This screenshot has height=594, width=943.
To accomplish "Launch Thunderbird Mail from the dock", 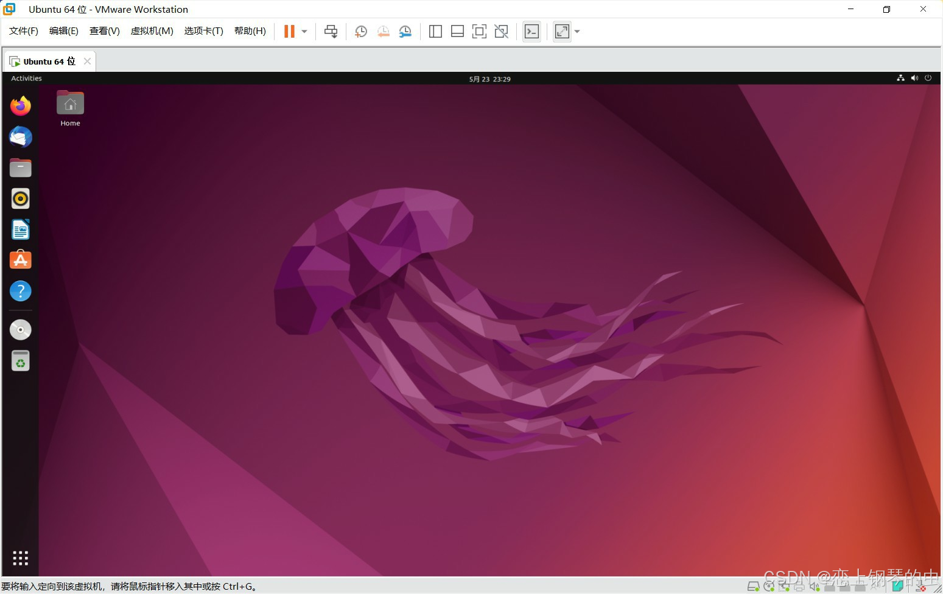I will pyautogui.click(x=21, y=137).
